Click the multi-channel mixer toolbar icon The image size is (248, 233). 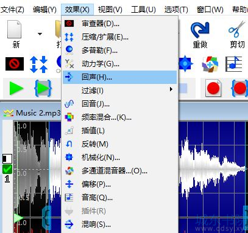(210, 64)
